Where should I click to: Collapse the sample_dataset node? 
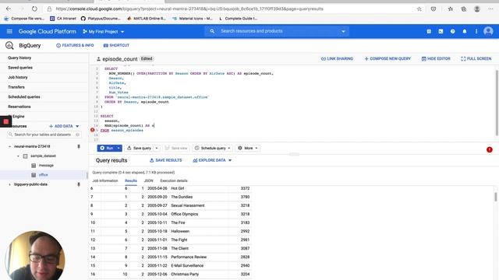coord(18,156)
